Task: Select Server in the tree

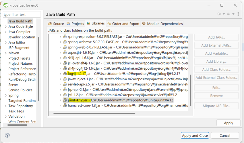Action: 13,85
